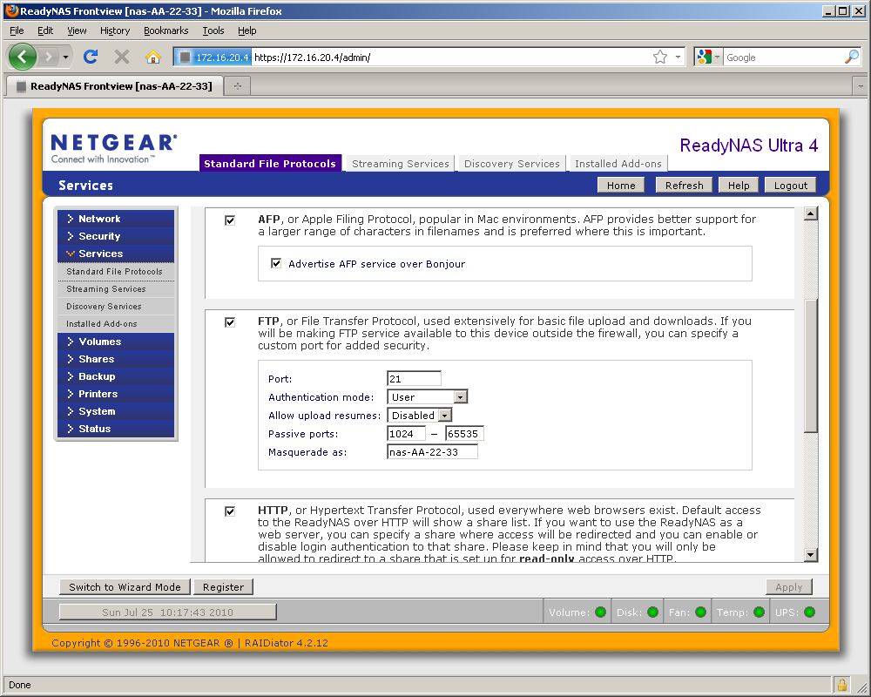Open the Help menu in menu bar
The width and height of the screenshot is (871, 697).
click(x=246, y=30)
